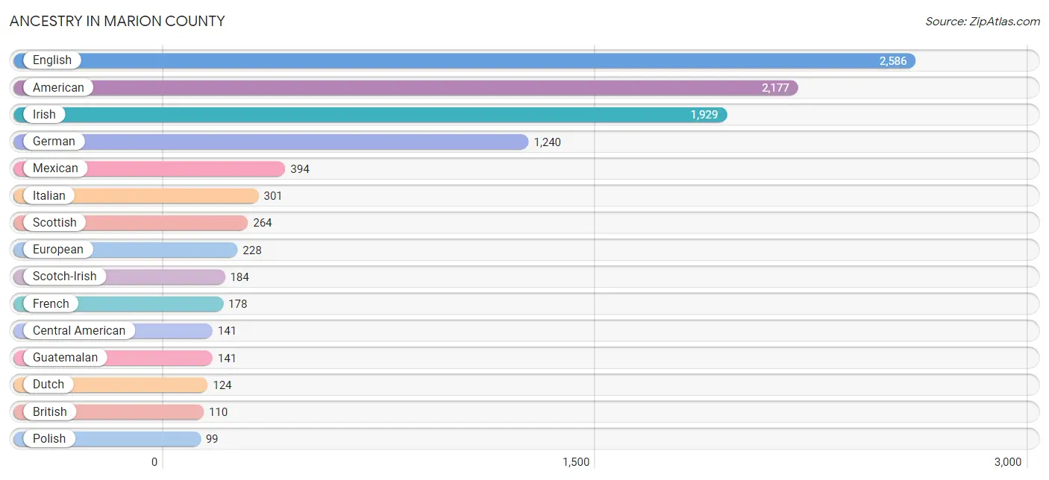Click the 394 value beside Mexican bar
The height and width of the screenshot is (480, 1049).
300,169
